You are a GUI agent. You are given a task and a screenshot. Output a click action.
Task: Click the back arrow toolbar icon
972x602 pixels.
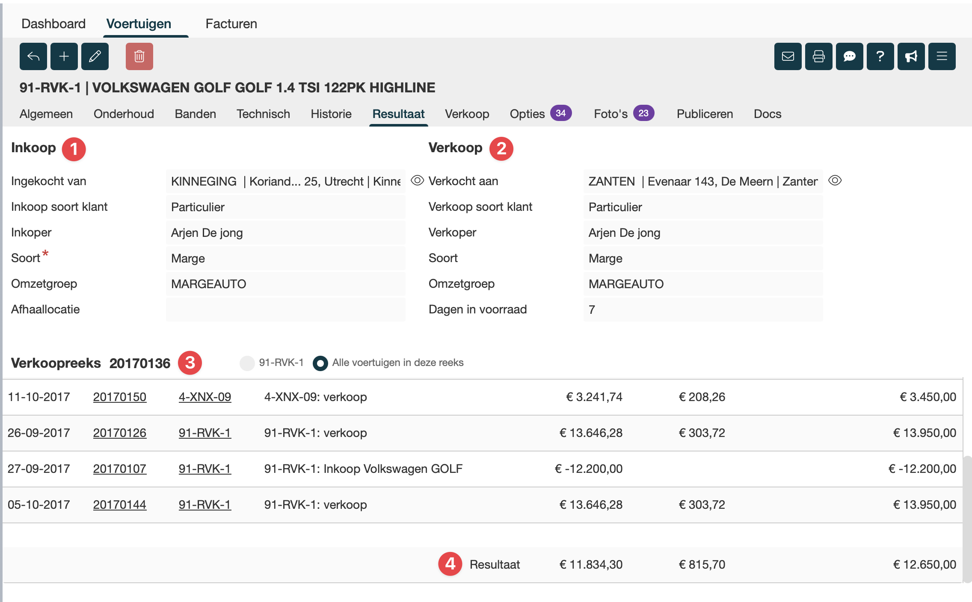click(x=33, y=56)
